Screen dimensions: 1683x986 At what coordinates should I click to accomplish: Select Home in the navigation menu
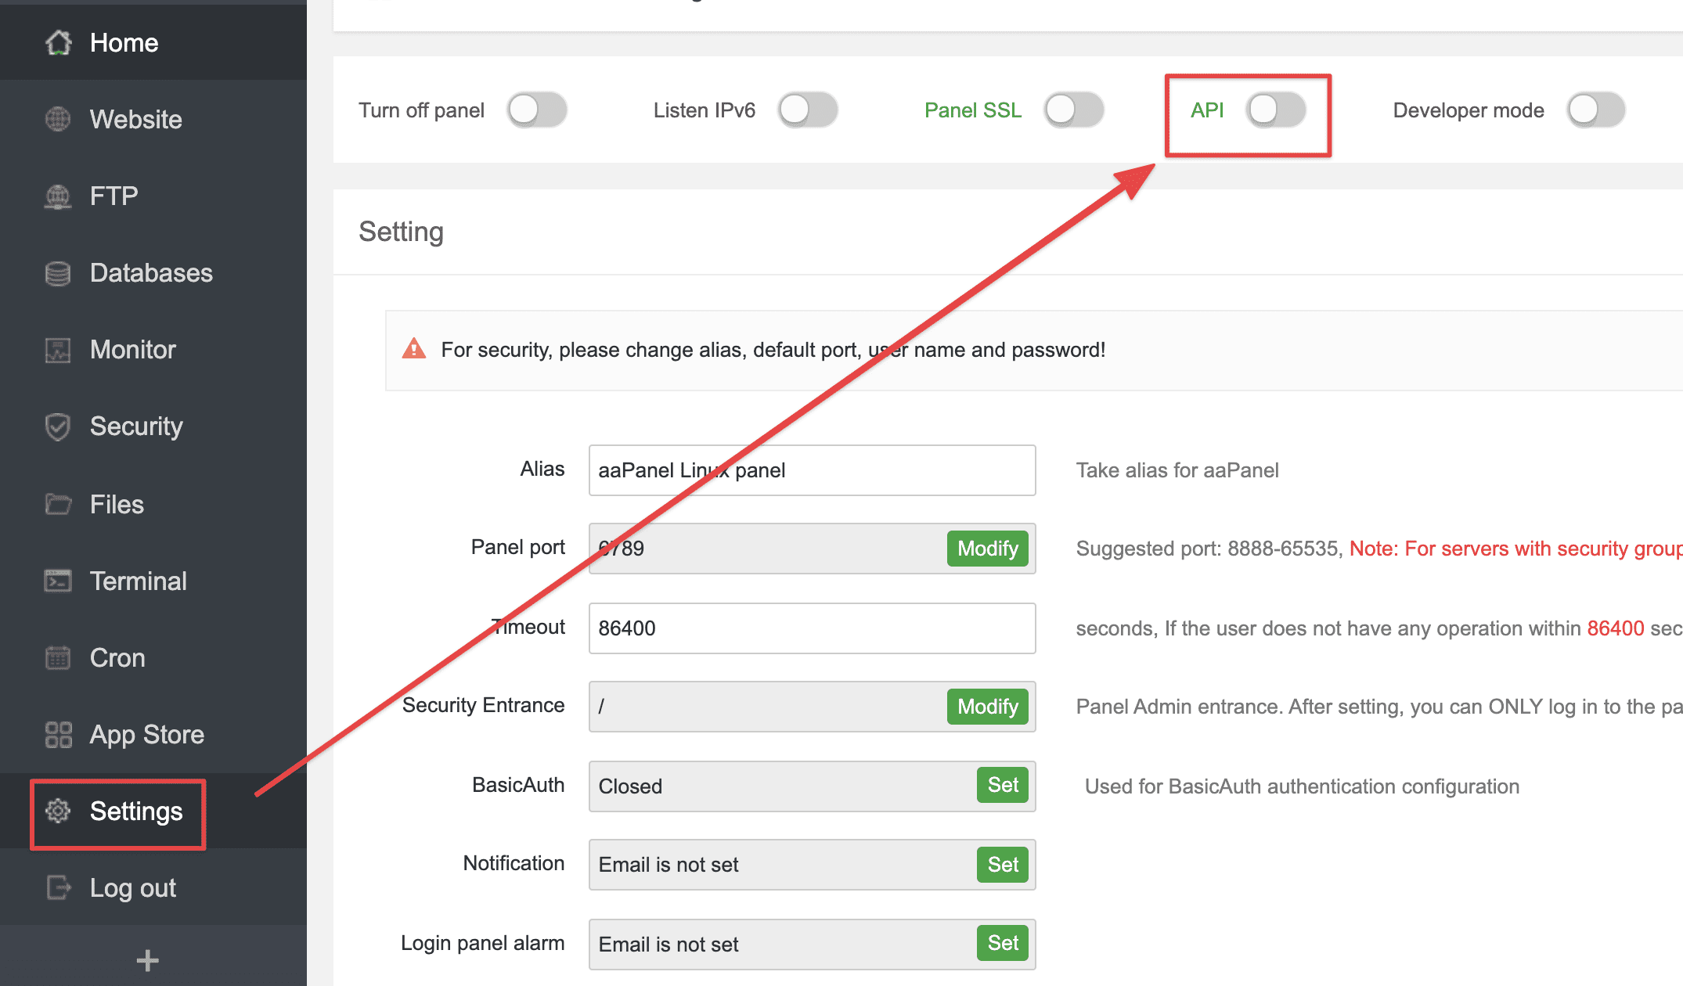124,42
